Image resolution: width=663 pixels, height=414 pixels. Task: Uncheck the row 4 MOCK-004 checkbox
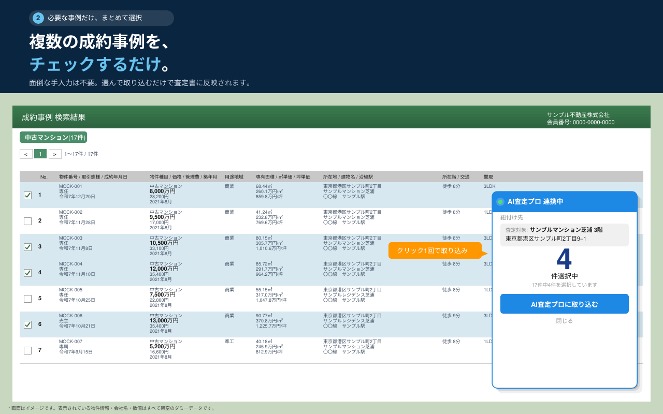[x=27, y=273]
